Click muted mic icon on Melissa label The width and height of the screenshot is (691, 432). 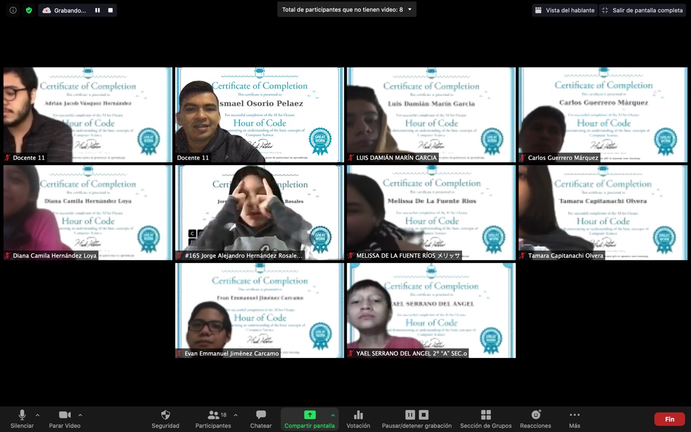click(x=351, y=255)
